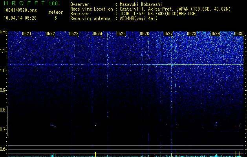Click the 0521 time marker
This screenshot has width=247, height=157.
[27, 34]
